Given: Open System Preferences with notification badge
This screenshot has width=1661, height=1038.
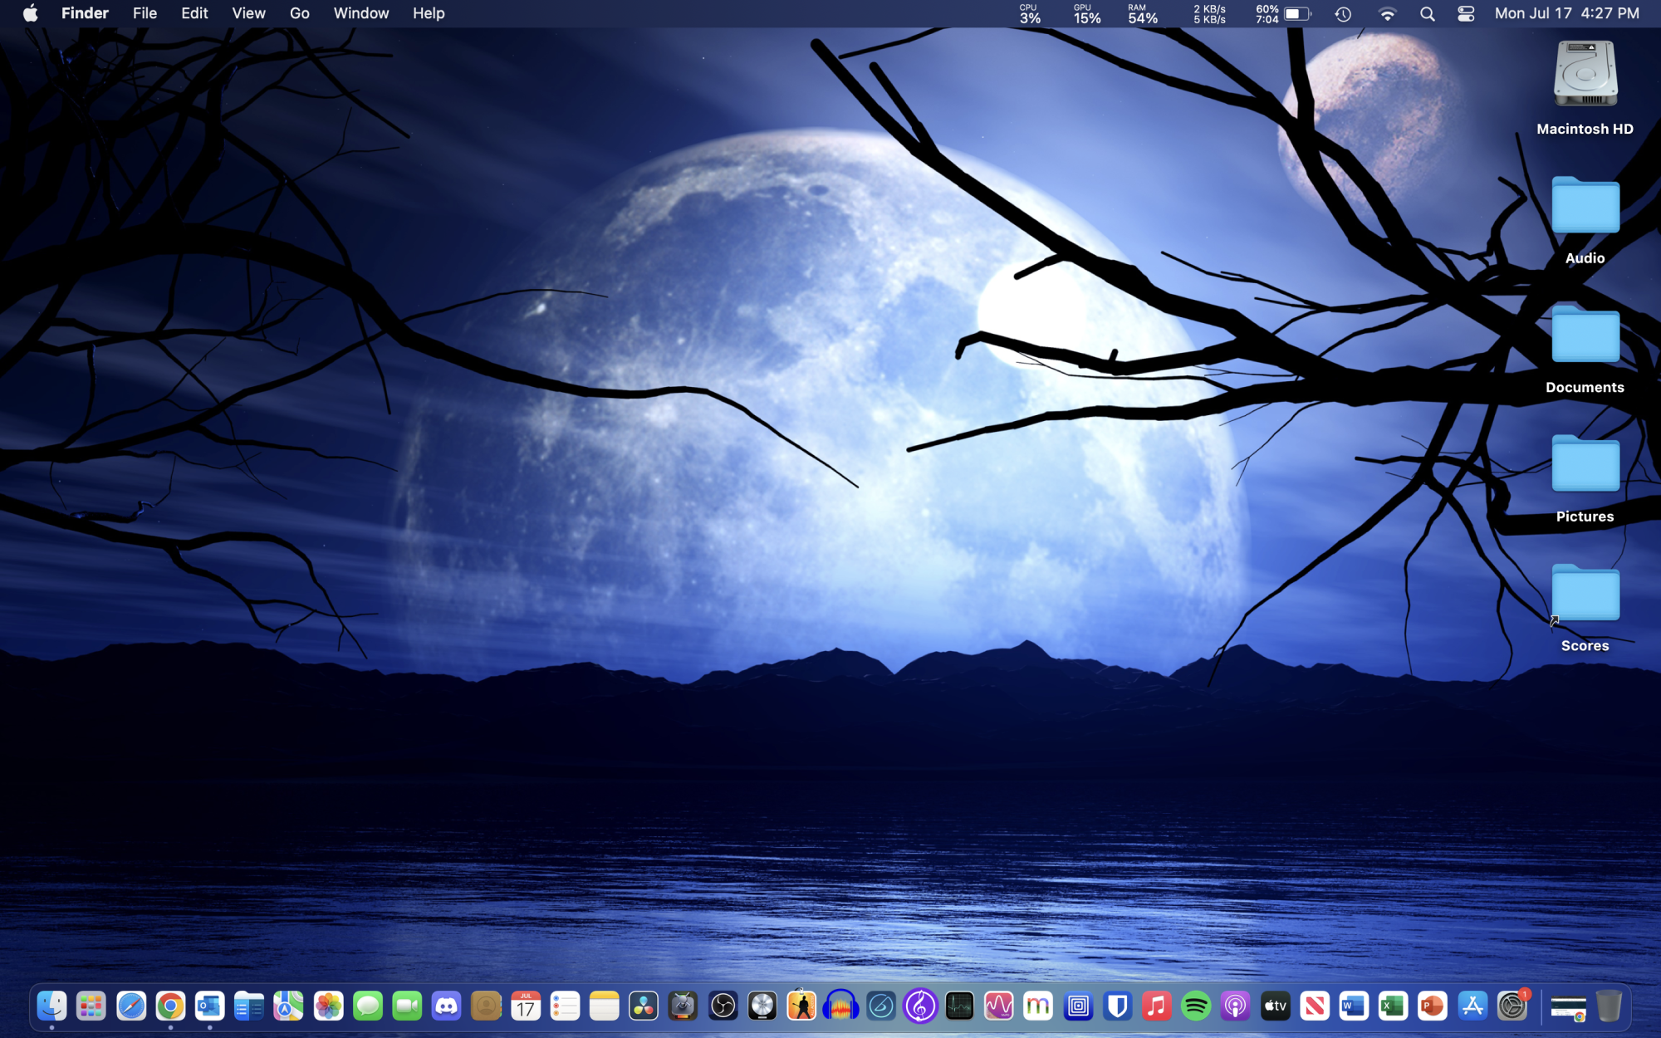Looking at the screenshot, I should [x=1512, y=1006].
